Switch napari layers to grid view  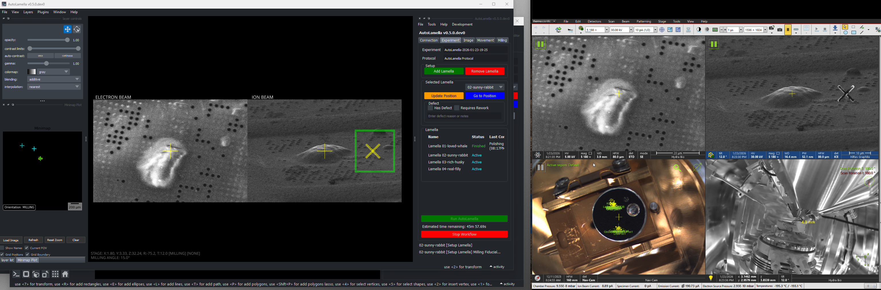point(55,274)
